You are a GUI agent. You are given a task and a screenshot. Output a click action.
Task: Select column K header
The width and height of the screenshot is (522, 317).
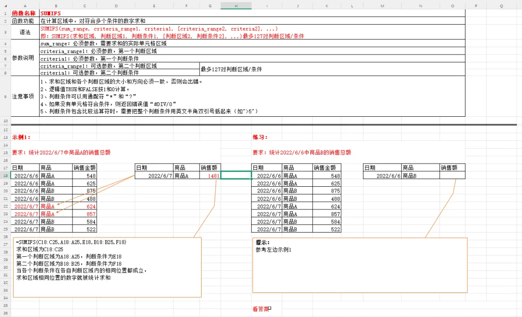coord(327,6)
